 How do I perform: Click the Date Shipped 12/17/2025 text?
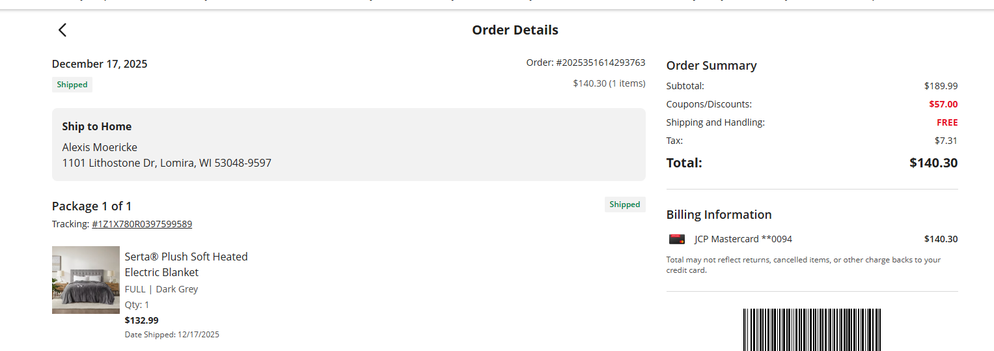(172, 335)
